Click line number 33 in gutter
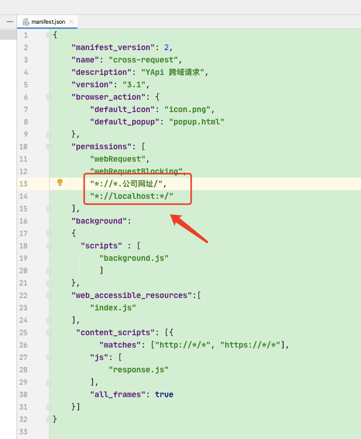 pyautogui.click(x=23, y=432)
